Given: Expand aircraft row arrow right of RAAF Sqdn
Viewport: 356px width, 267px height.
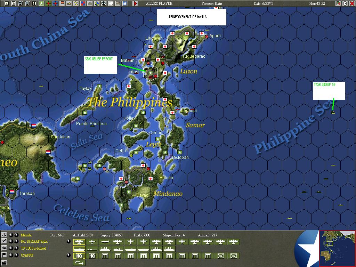Looking at the screenshot, I should coord(68,241).
